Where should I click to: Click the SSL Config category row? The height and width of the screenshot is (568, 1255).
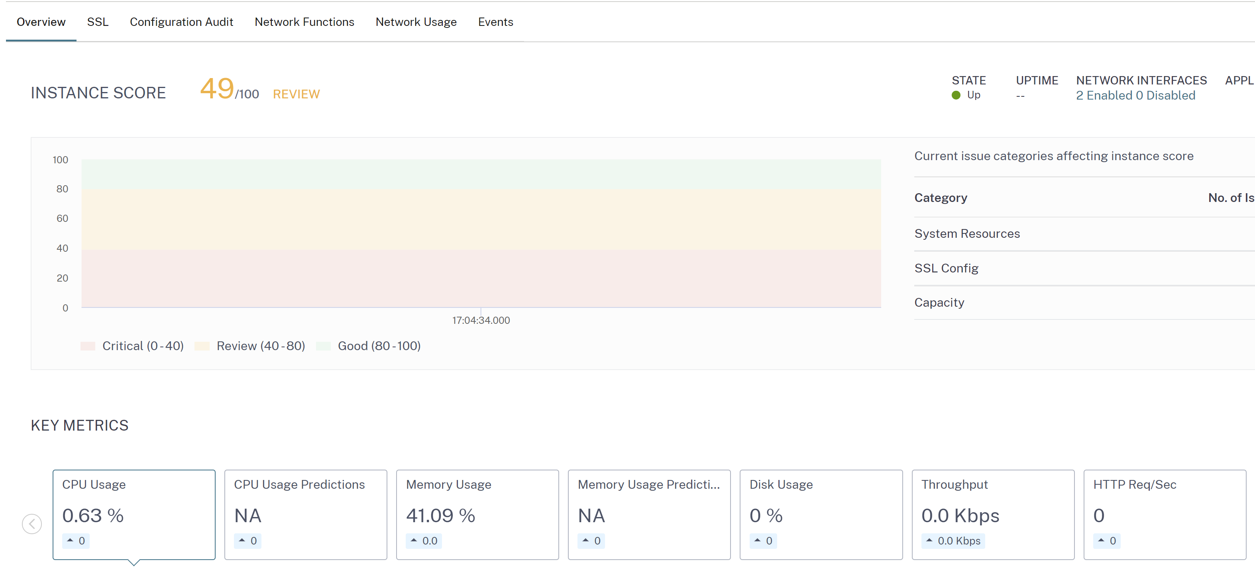click(x=1084, y=269)
